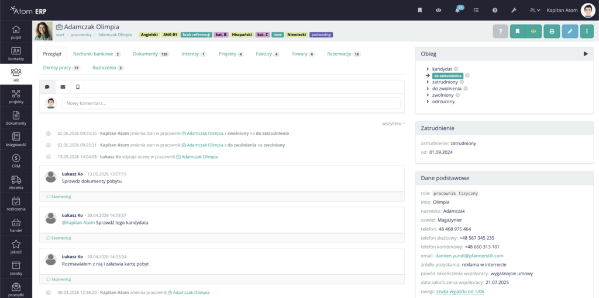Open the zasoby module
The width and height of the screenshot is (599, 298).
click(x=16, y=268)
